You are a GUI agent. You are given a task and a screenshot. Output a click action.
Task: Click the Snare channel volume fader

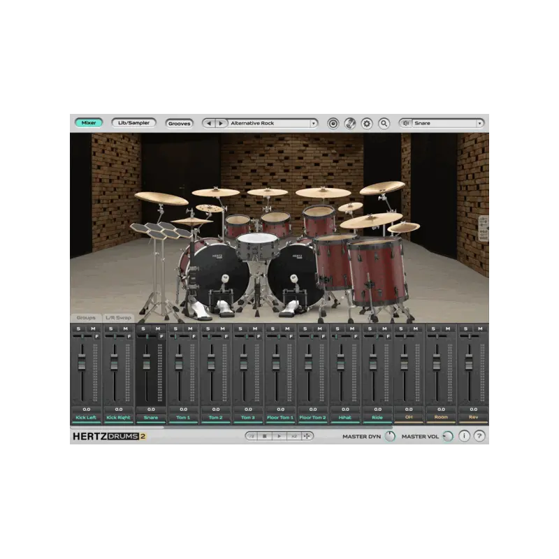coord(147,363)
